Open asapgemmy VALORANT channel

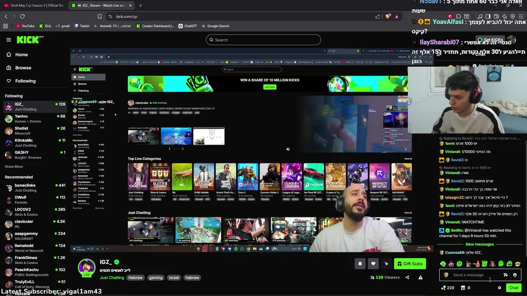pos(35,236)
